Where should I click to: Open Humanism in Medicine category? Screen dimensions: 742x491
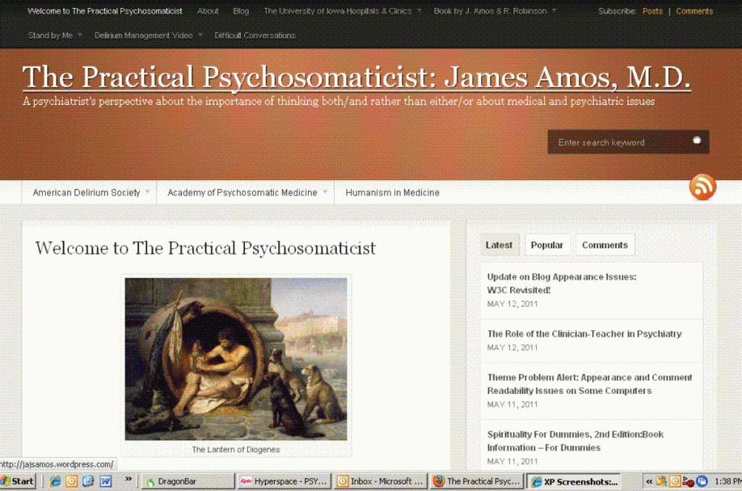pyautogui.click(x=392, y=193)
